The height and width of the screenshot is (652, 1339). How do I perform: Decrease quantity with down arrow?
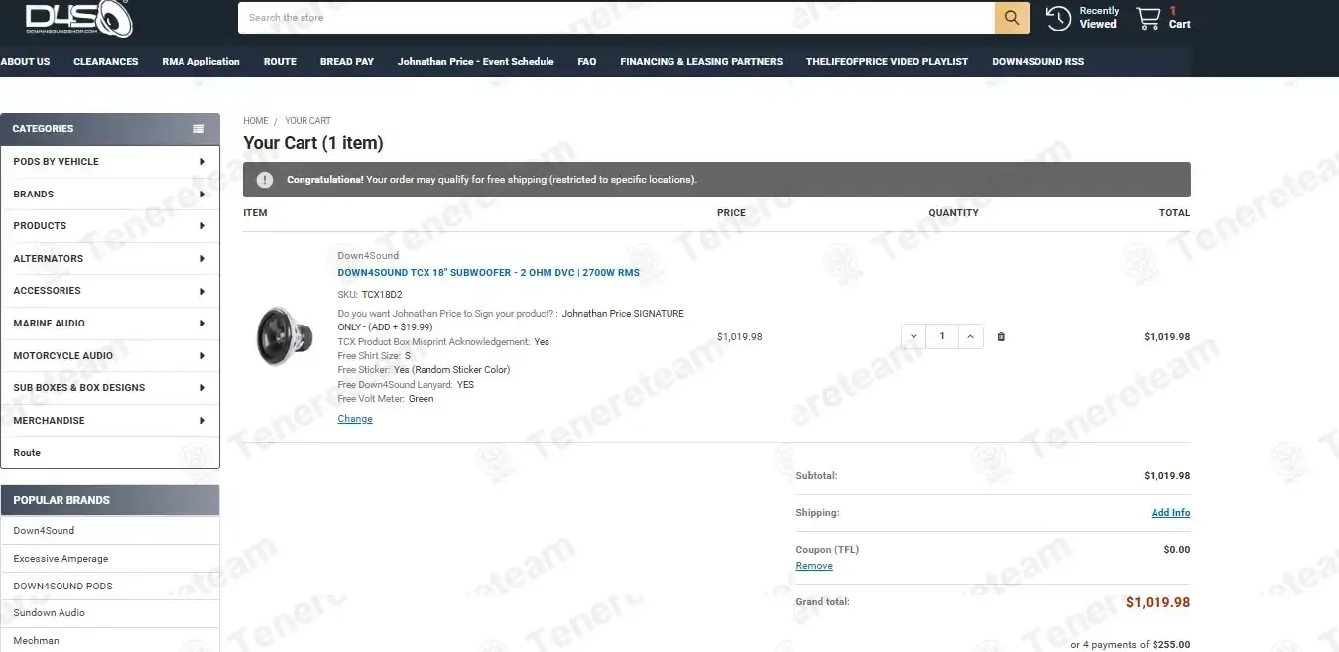coord(913,337)
